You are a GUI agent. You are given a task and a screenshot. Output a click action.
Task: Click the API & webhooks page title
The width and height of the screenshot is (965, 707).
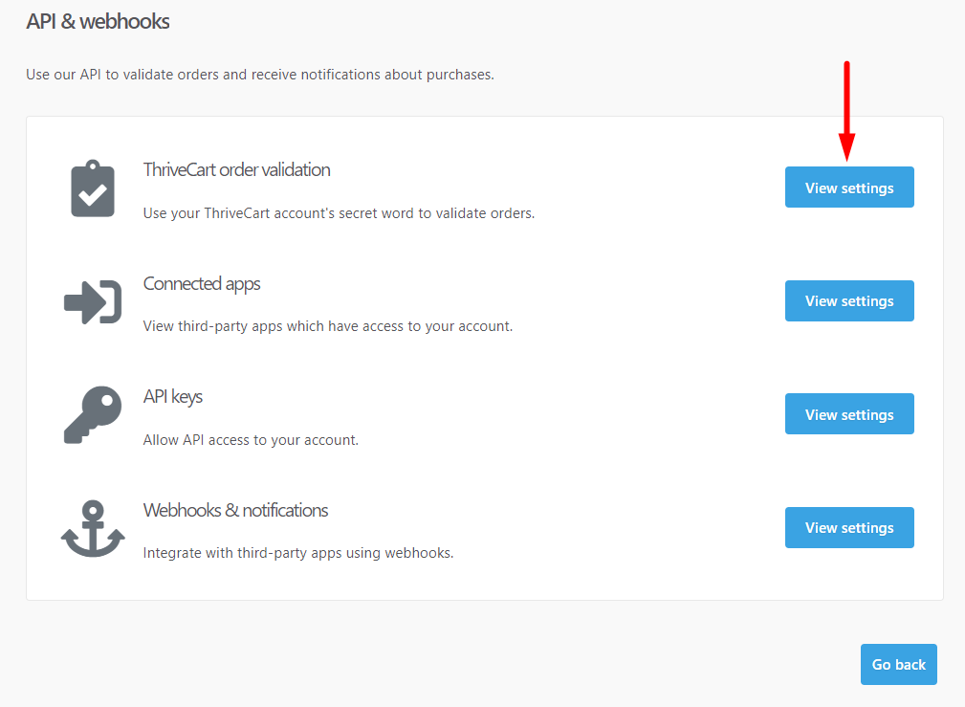point(98,22)
